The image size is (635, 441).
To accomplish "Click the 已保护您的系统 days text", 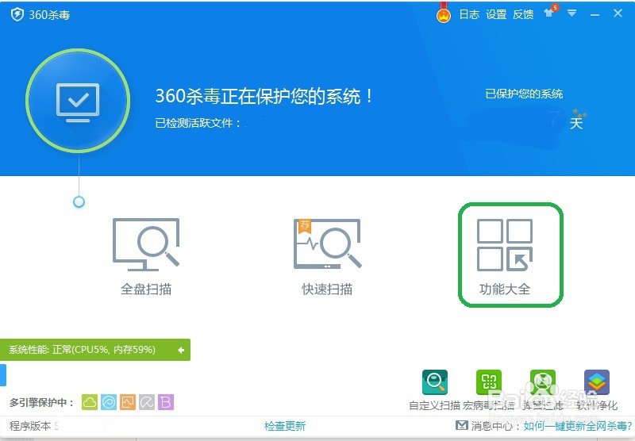I will click(524, 94).
